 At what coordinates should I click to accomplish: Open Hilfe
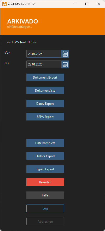click(x=45, y=195)
